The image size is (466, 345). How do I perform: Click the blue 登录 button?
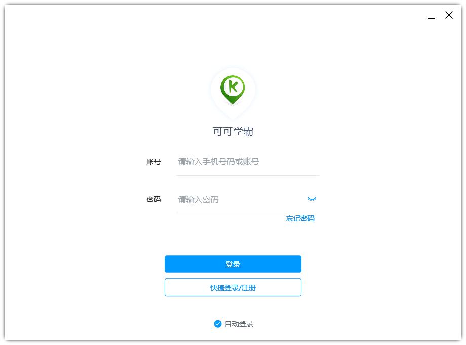[232, 264]
